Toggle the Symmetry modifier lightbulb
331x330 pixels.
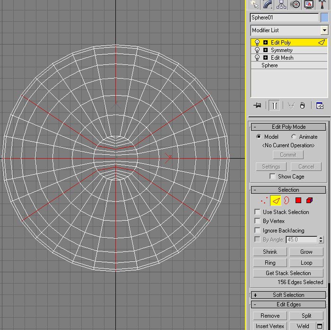pos(257,50)
